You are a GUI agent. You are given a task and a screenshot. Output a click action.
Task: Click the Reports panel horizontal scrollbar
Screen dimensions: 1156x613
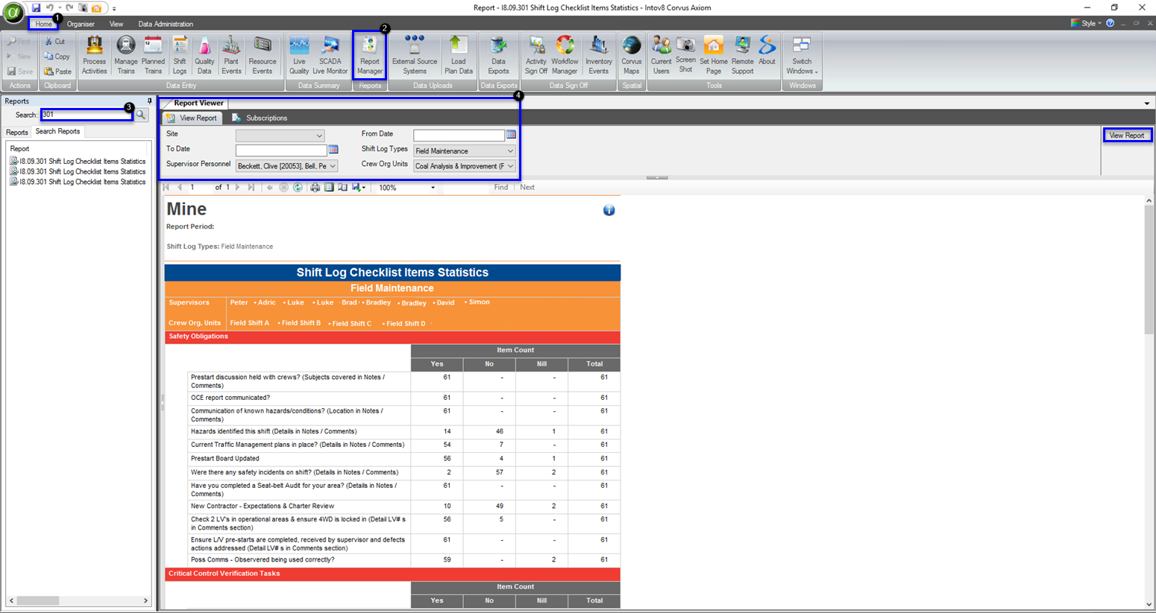point(38,600)
